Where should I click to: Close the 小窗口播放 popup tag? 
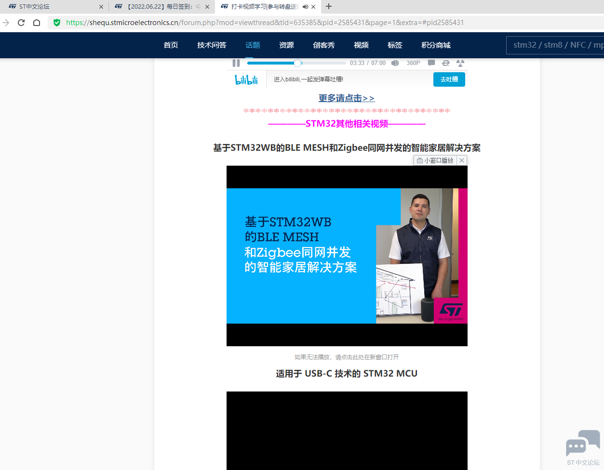[462, 160]
